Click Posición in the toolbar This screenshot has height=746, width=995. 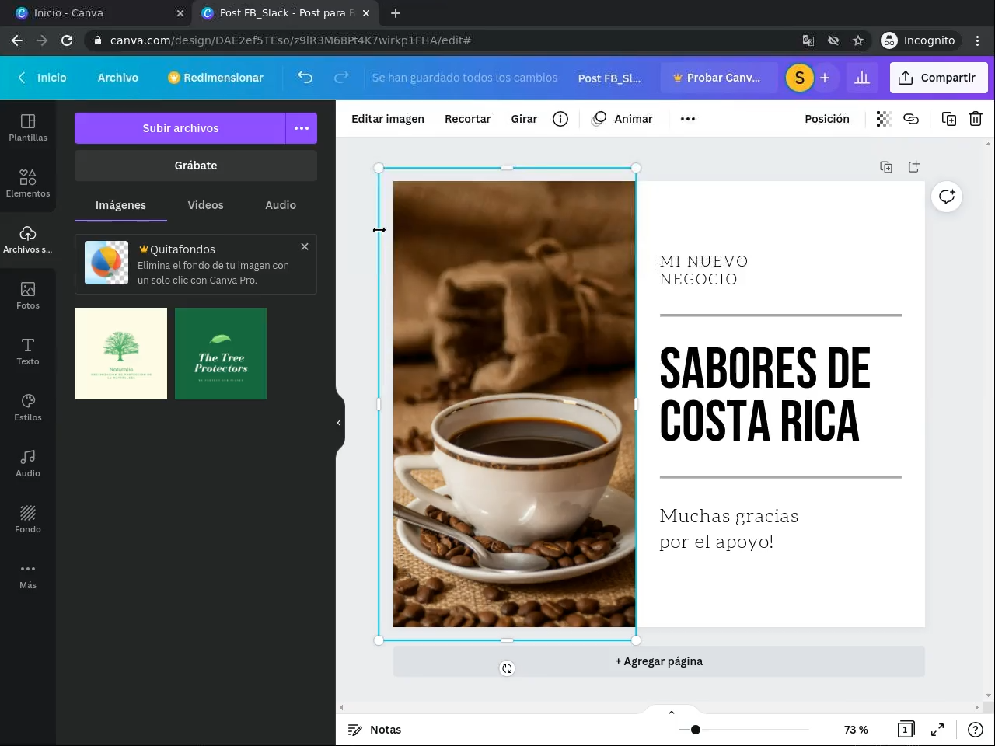[x=827, y=119]
